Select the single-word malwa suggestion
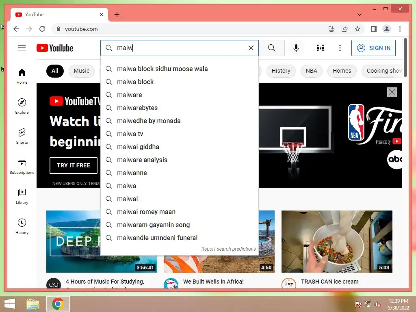This screenshot has height=312, width=416. pos(180,186)
